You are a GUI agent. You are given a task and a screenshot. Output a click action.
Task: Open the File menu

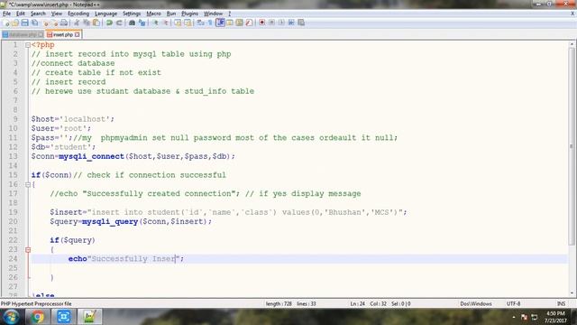pyautogui.click(x=6, y=14)
